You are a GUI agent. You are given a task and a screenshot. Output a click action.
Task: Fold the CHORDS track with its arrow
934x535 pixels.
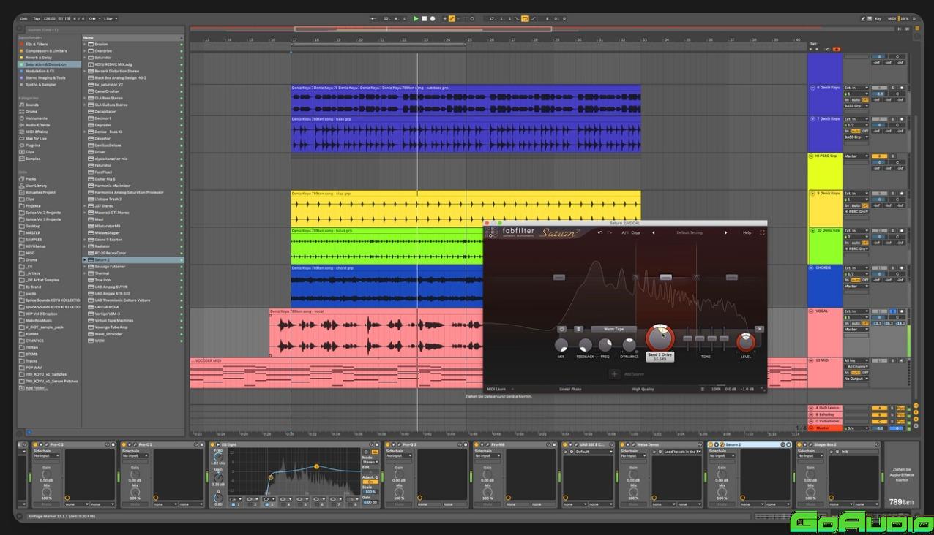click(811, 267)
